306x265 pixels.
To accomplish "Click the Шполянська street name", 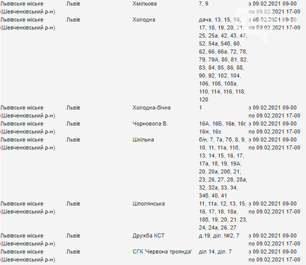I will (148, 203).
